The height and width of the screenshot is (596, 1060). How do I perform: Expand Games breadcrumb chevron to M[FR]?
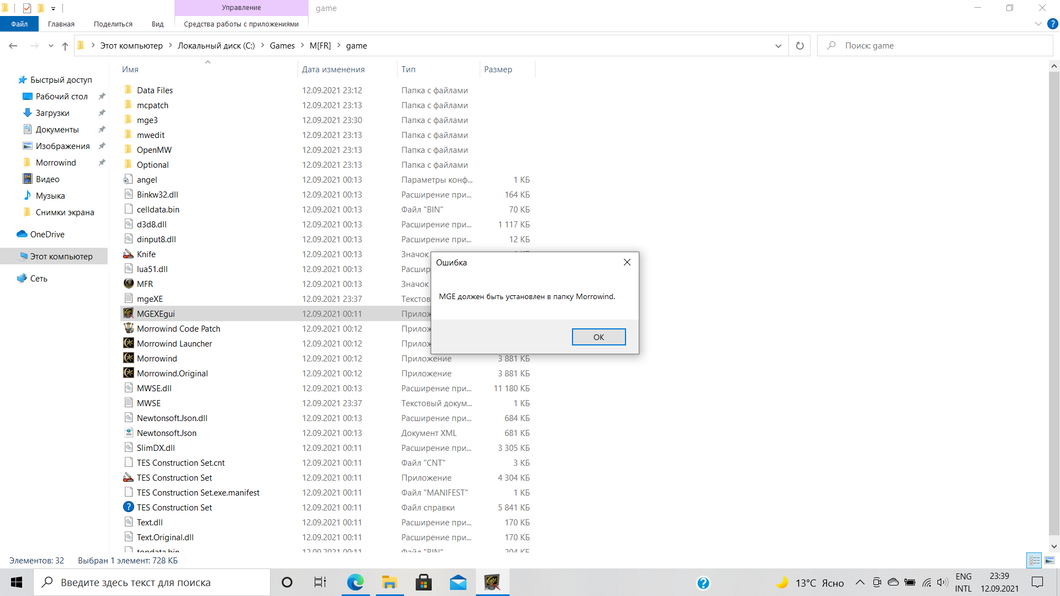pos(303,45)
